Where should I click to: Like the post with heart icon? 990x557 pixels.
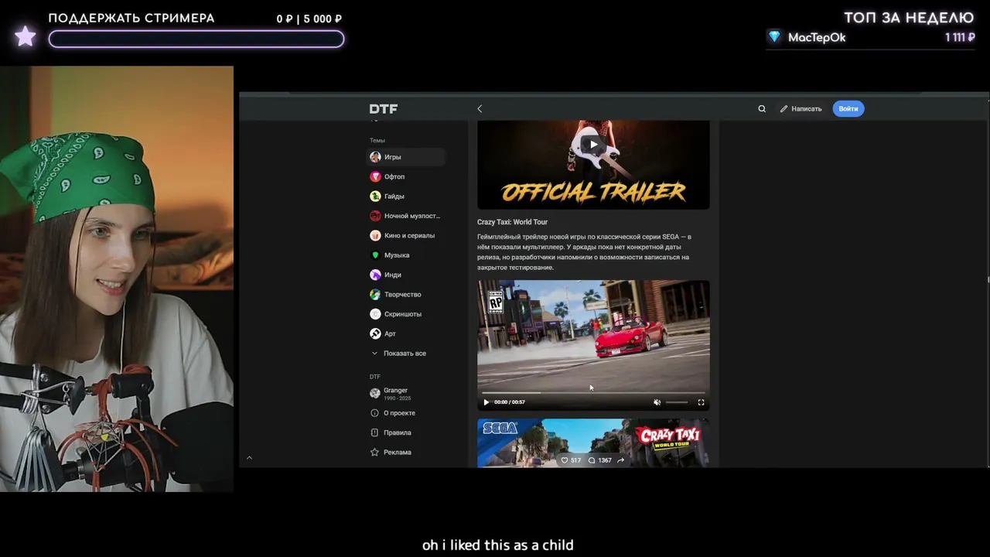coord(565,460)
